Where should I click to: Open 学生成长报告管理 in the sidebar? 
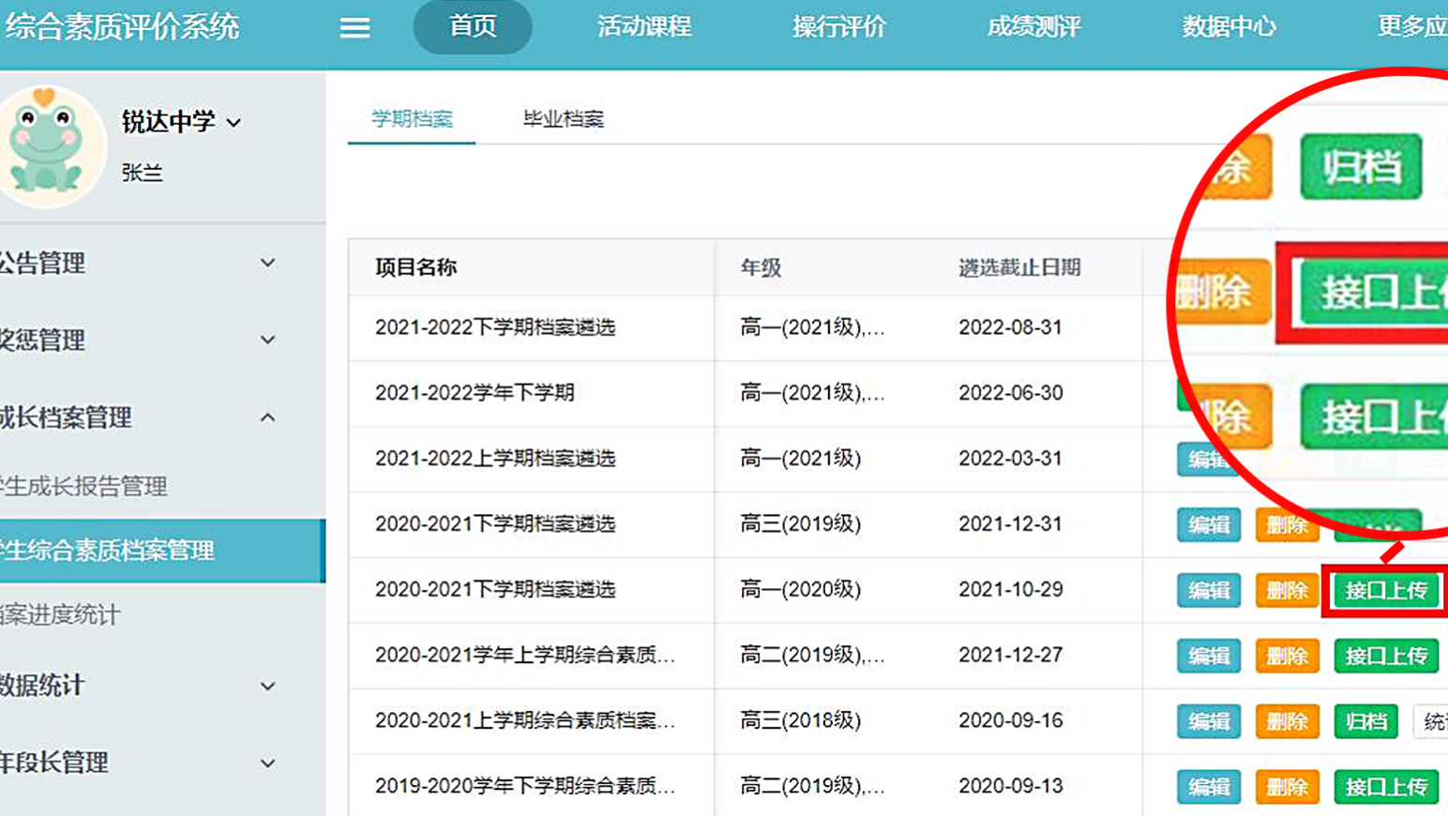pos(84,486)
